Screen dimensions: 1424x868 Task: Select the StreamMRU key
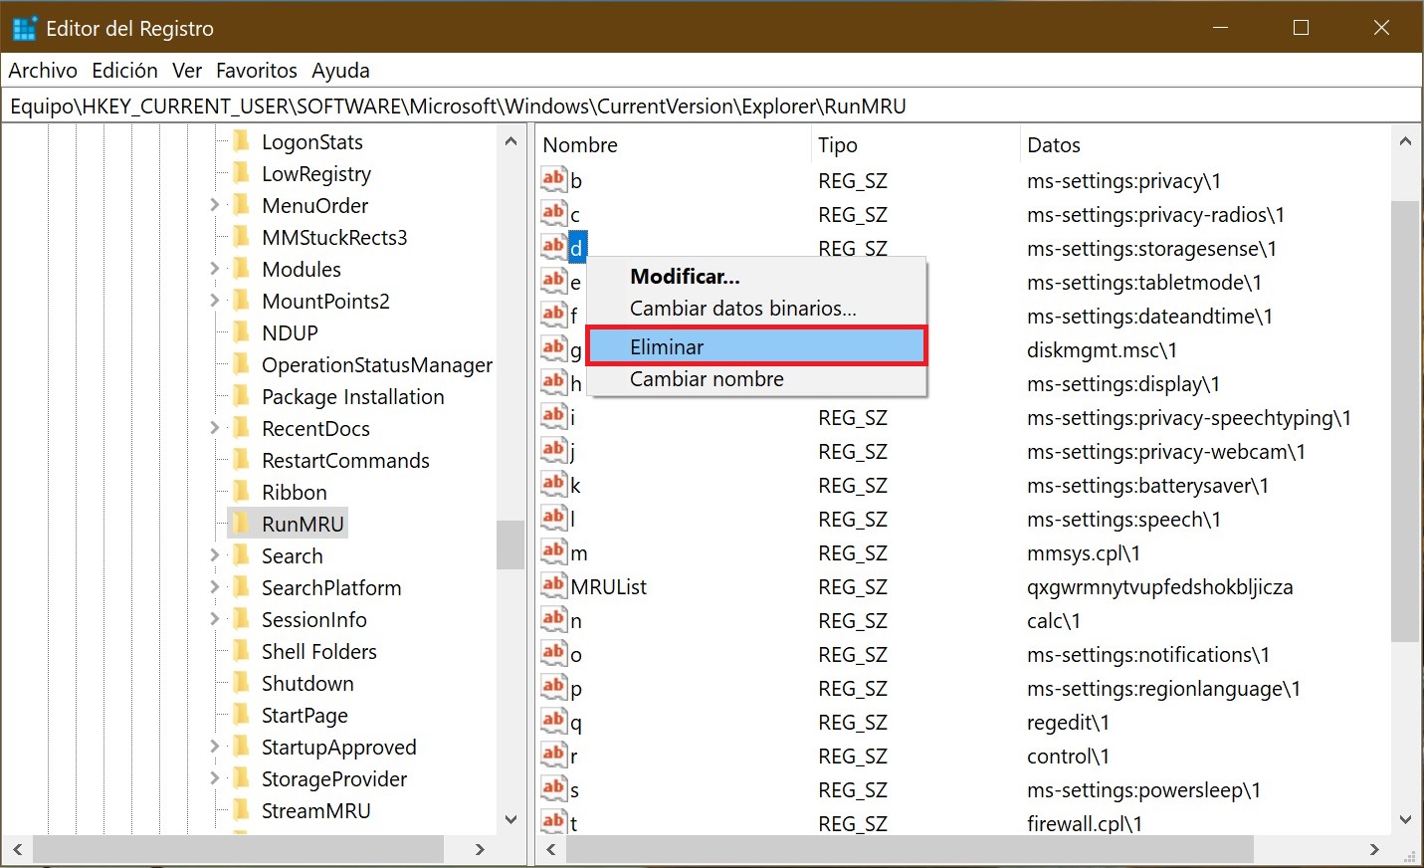point(315,810)
